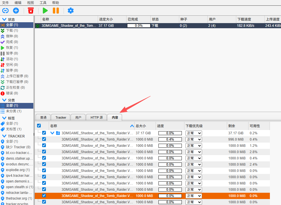281x205 pixels.
Task: Open priority dropdown for the 37.17 GiB folder
Action: (x=194, y=133)
